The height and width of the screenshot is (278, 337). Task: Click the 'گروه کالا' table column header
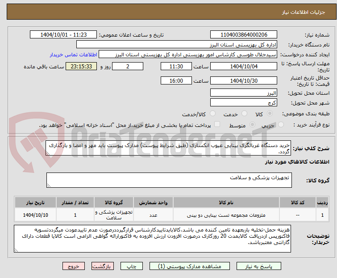(114, 202)
